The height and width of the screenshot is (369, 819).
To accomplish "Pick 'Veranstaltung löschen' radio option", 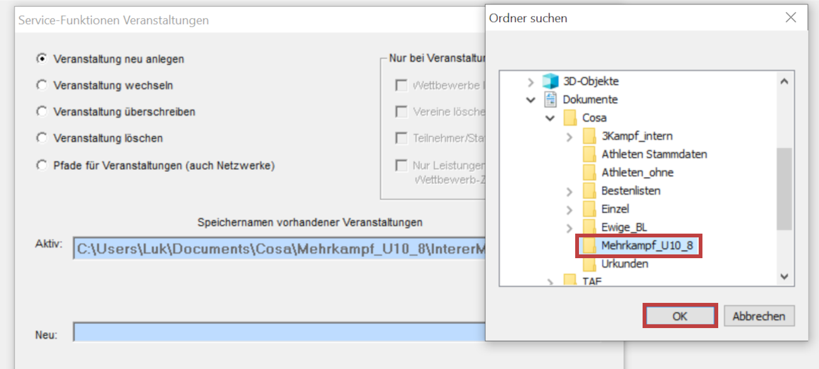I will point(42,138).
